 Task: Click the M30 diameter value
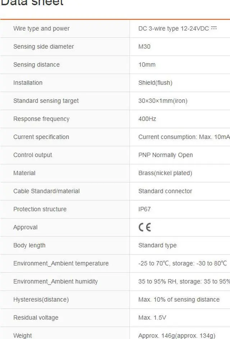pyautogui.click(x=144, y=46)
